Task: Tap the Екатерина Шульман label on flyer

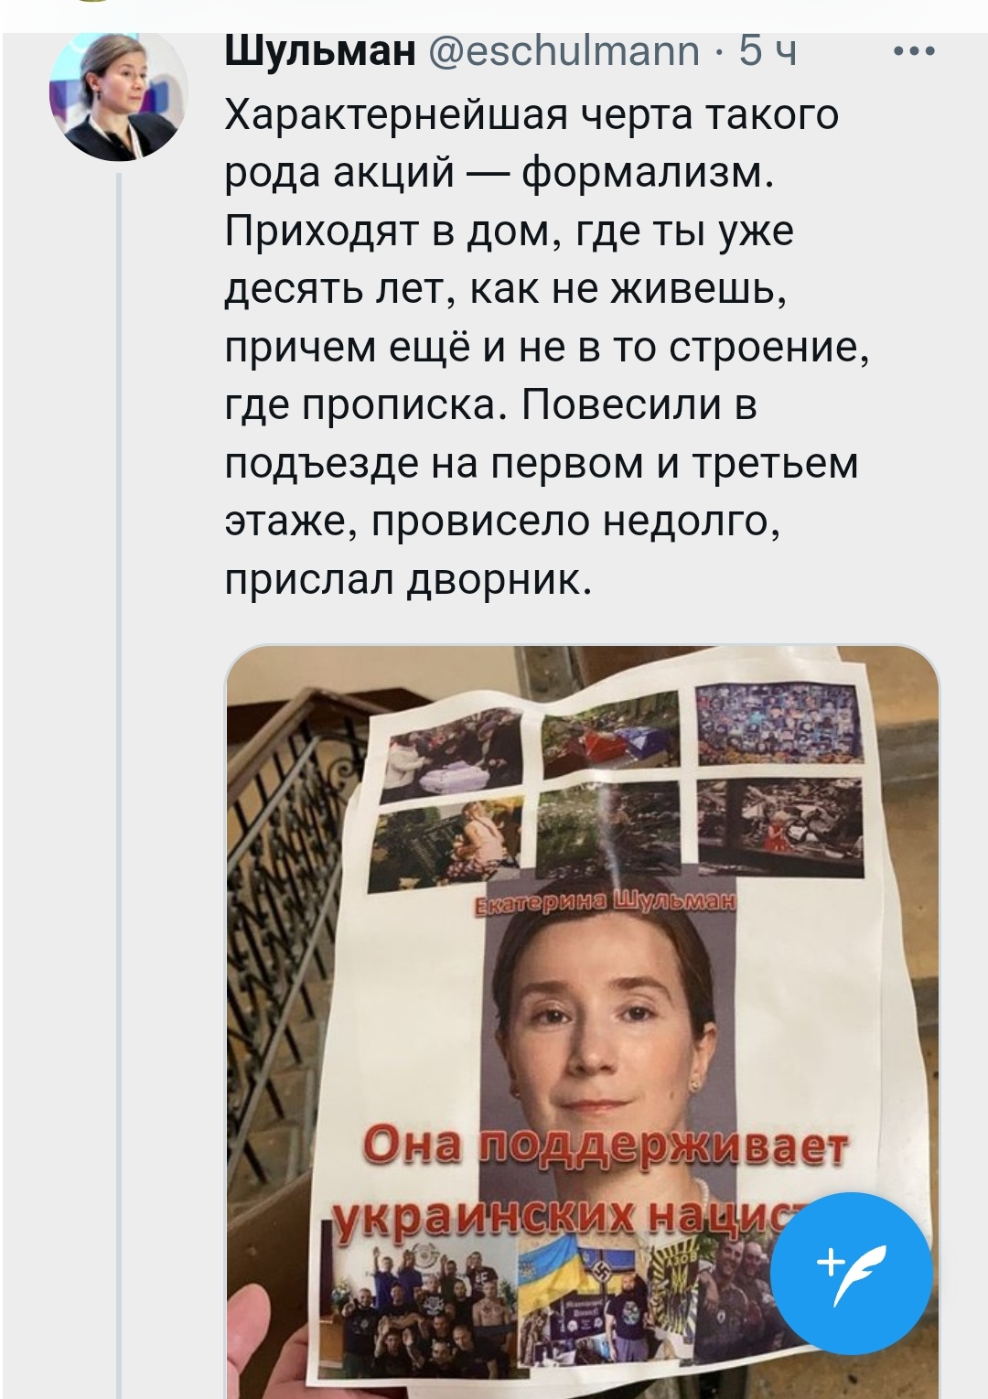Action: point(607,906)
